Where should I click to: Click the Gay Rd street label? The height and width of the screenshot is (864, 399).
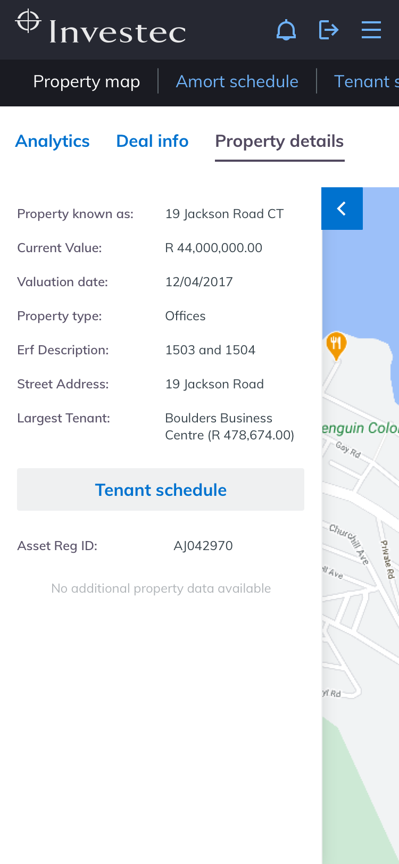pyautogui.click(x=348, y=450)
